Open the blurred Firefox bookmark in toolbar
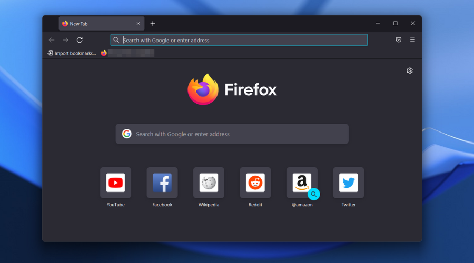The image size is (474, 263). [x=127, y=53]
